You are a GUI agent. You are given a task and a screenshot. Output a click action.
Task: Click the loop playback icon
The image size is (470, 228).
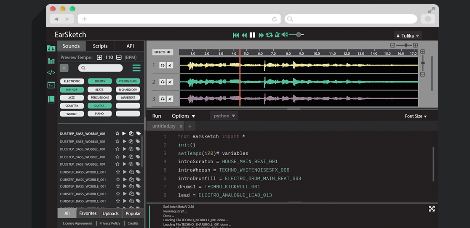[x=269, y=35]
